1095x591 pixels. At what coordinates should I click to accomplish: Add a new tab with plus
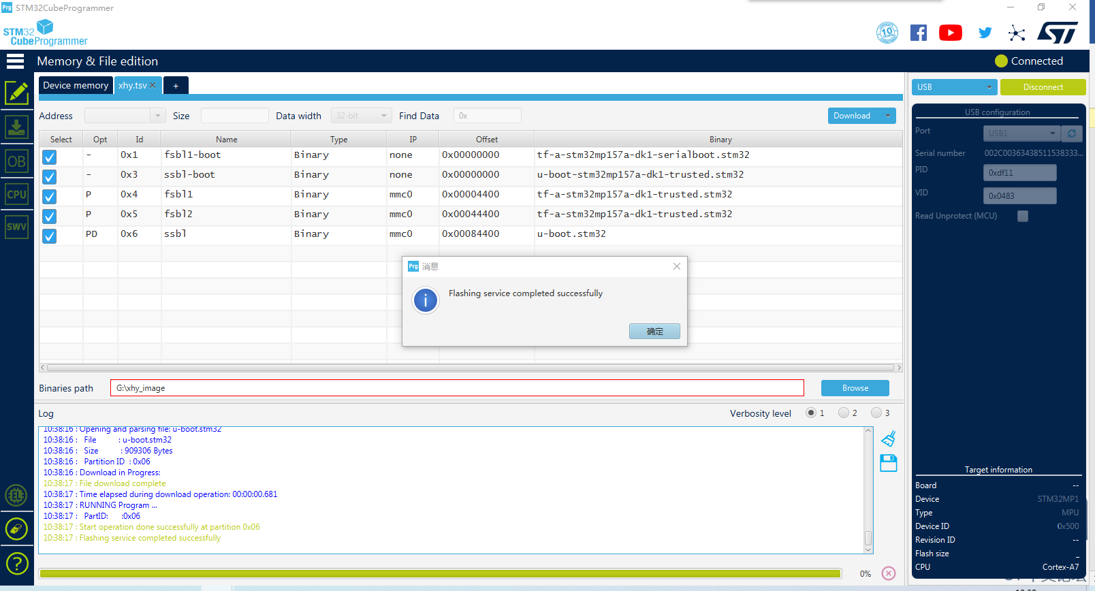click(x=176, y=86)
